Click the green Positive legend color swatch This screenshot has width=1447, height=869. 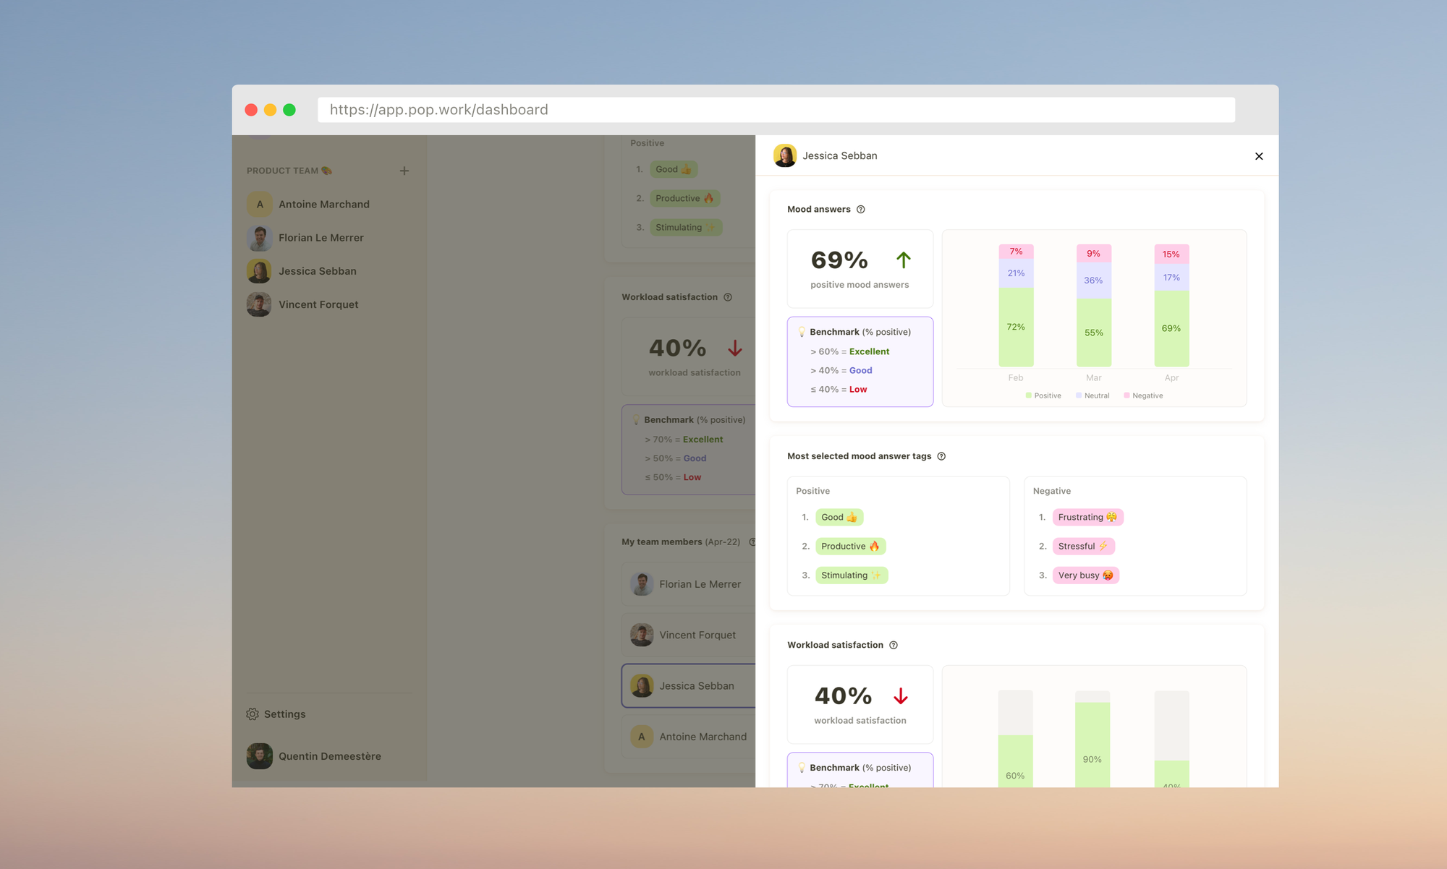click(x=1028, y=395)
